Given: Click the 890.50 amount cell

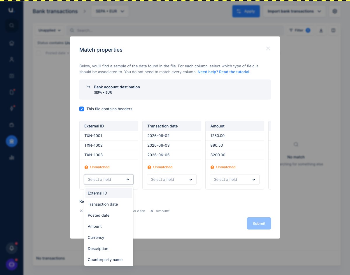Looking at the screenshot, I should 235,145.
